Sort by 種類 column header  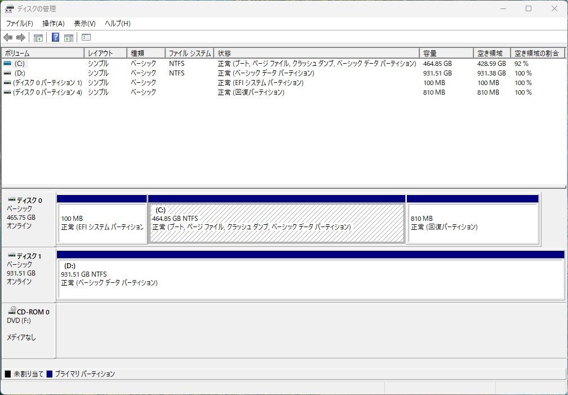[x=146, y=54]
